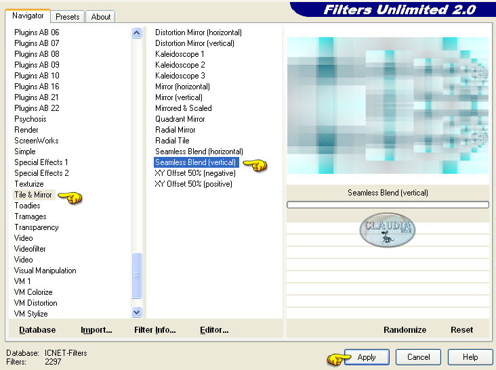
Task: Click Import... button
Action: pos(96,330)
